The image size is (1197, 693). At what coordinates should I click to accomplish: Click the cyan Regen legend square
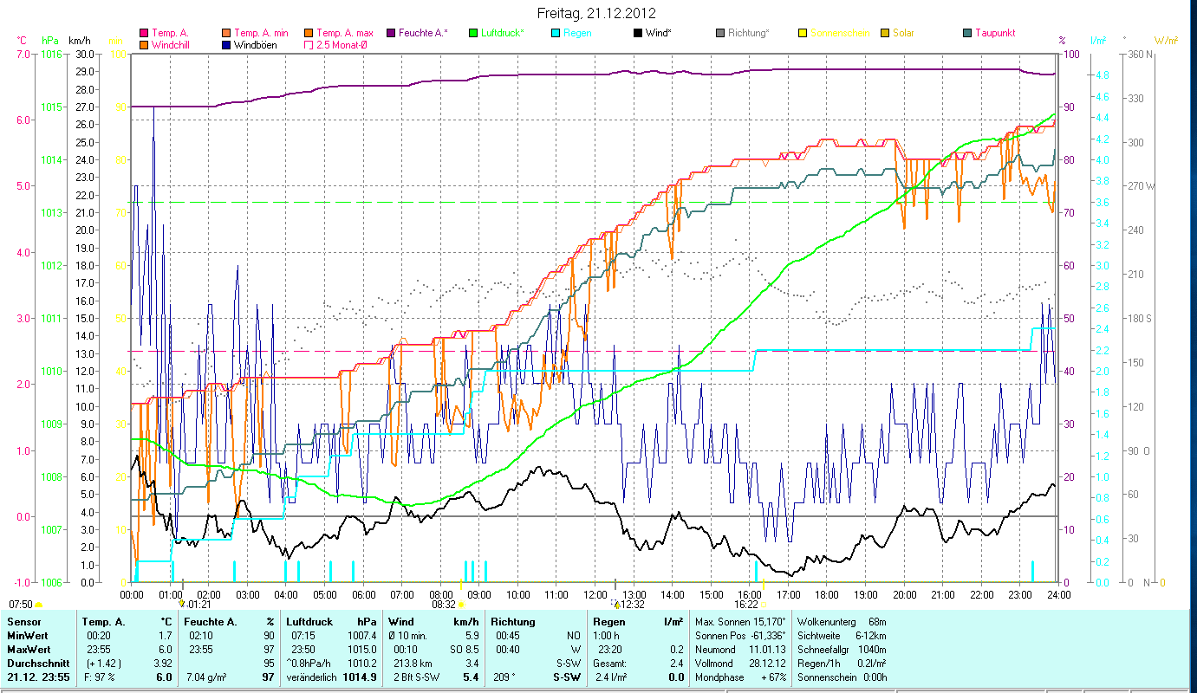[556, 33]
